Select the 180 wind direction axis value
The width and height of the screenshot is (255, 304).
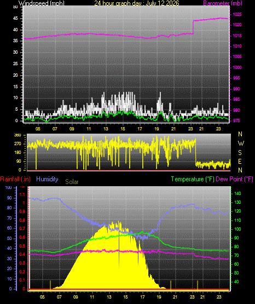click(18, 153)
